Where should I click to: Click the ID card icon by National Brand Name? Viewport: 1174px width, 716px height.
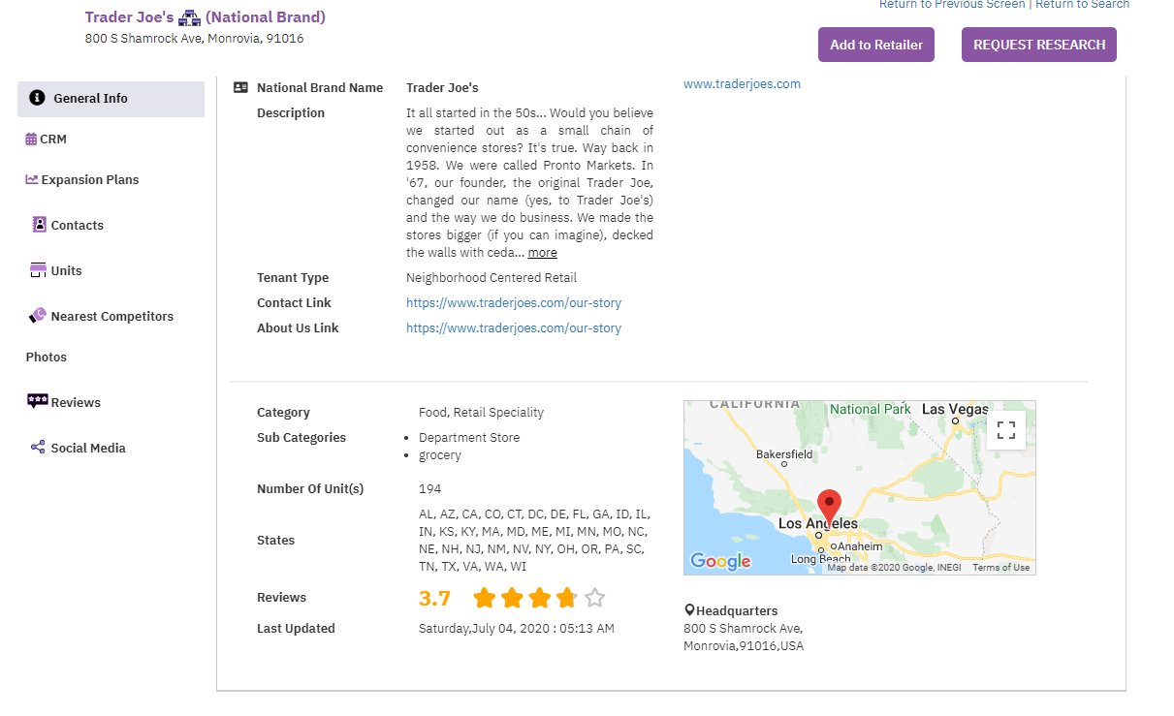tap(241, 87)
